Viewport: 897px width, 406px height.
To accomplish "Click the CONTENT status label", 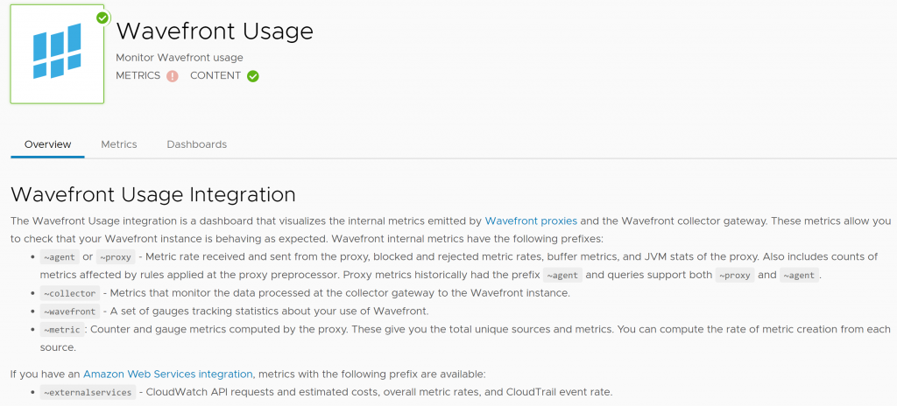I will click(215, 75).
